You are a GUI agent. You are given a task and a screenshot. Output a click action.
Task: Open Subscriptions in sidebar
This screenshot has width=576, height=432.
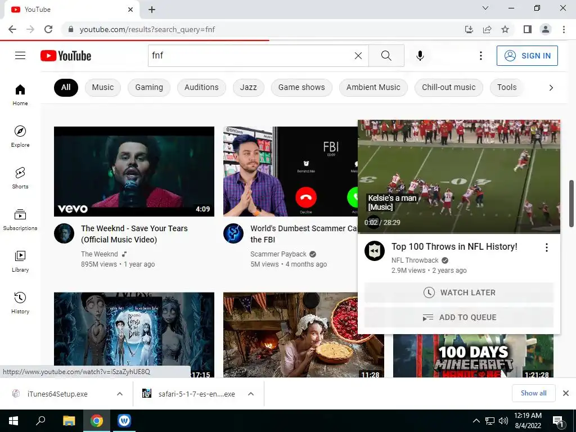click(x=20, y=220)
